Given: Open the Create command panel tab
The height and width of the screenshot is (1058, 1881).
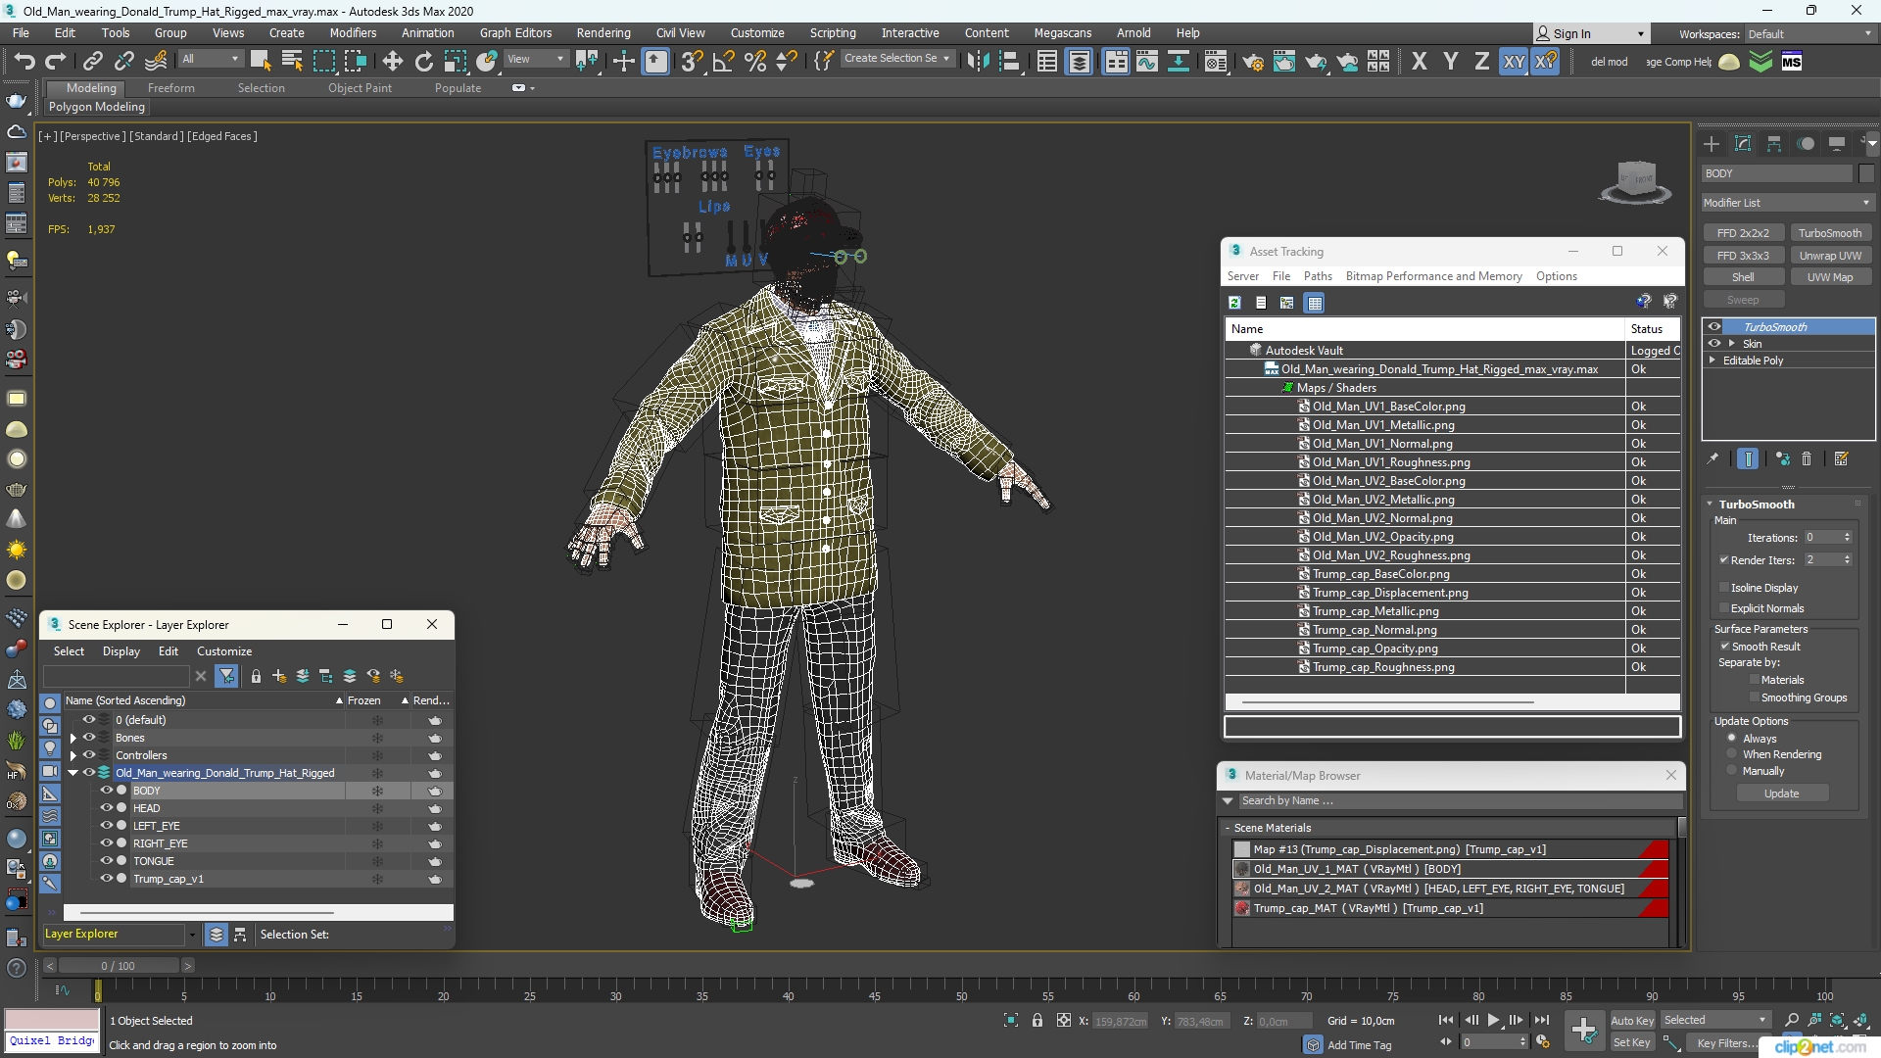Looking at the screenshot, I should click(1712, 144).
